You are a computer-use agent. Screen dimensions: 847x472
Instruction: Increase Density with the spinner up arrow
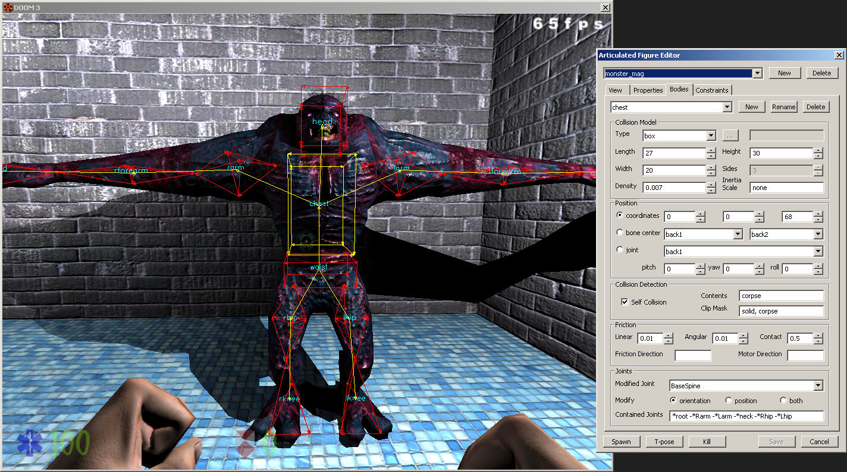pos(711,185)
